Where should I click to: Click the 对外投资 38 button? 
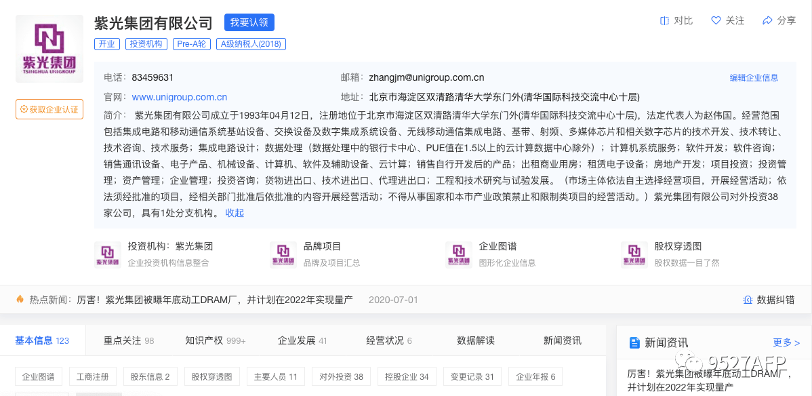341,377
